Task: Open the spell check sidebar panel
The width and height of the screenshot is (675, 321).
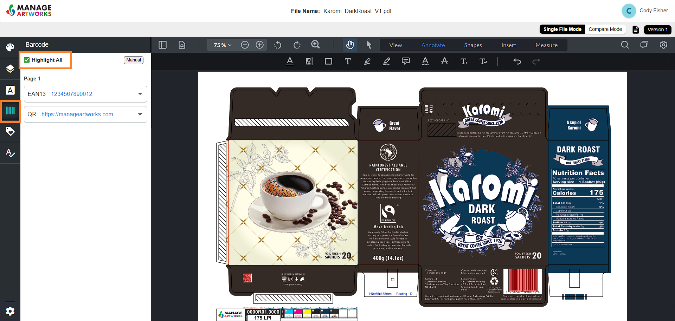Action: 10,153
